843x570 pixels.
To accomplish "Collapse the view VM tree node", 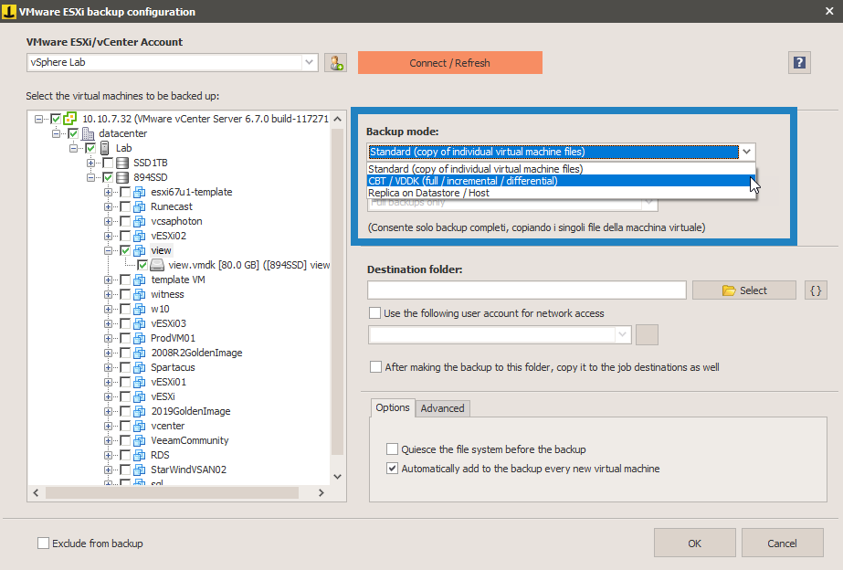I will [x=108, y=250].
